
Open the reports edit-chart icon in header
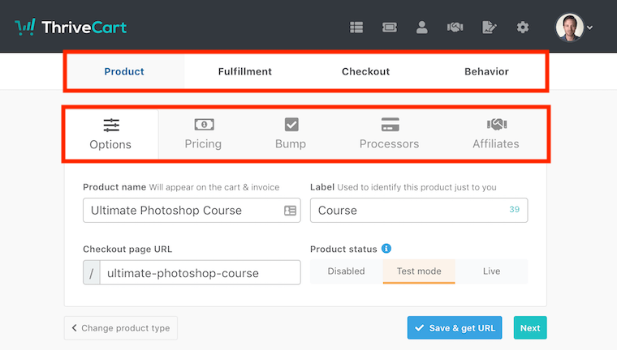point(489,28)
